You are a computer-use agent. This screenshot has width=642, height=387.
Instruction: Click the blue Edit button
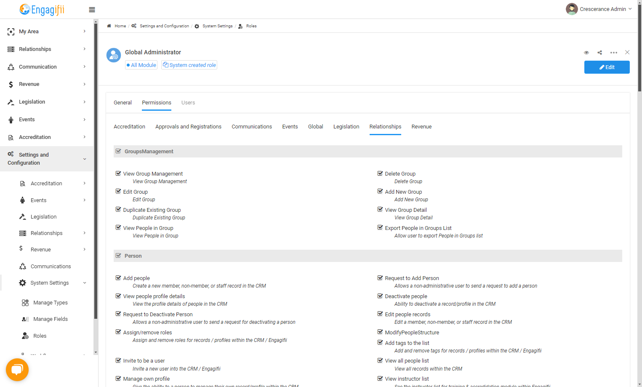pyautogui.click(x=607, y=67)
